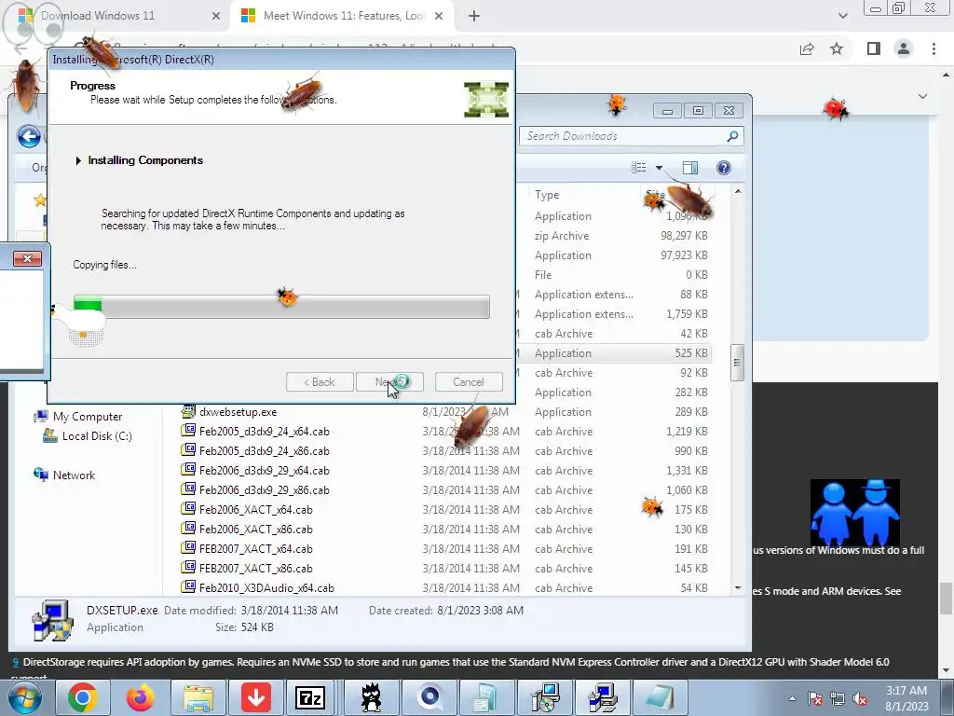Click the action center flag tray icon
This screenshot has height=716, width=954.
pyautogui.click(x=815, y=698)
